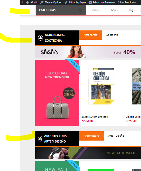
Task: Click the pencil icon for Editar la página
Action: [66, 3]
